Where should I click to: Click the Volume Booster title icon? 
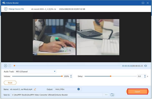[4, 3]
